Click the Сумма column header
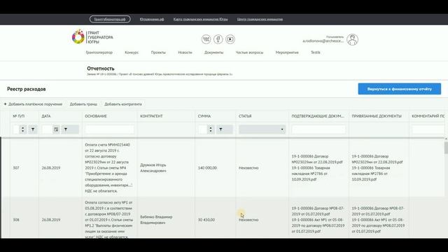The height and width of the screenshot is (252, 448). coord(204,116)
